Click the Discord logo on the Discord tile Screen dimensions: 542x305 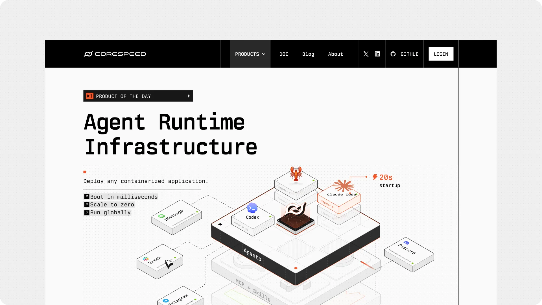pyautogui.click(x=406, y=243)
